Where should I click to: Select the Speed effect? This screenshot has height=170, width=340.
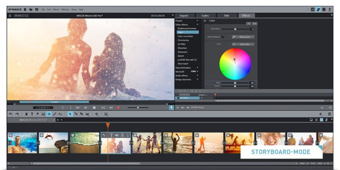pos(181,56)
